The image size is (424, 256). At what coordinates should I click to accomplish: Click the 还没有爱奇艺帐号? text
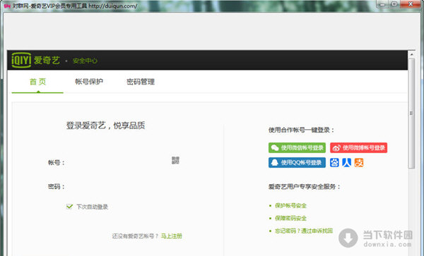[x=136, y=236]
